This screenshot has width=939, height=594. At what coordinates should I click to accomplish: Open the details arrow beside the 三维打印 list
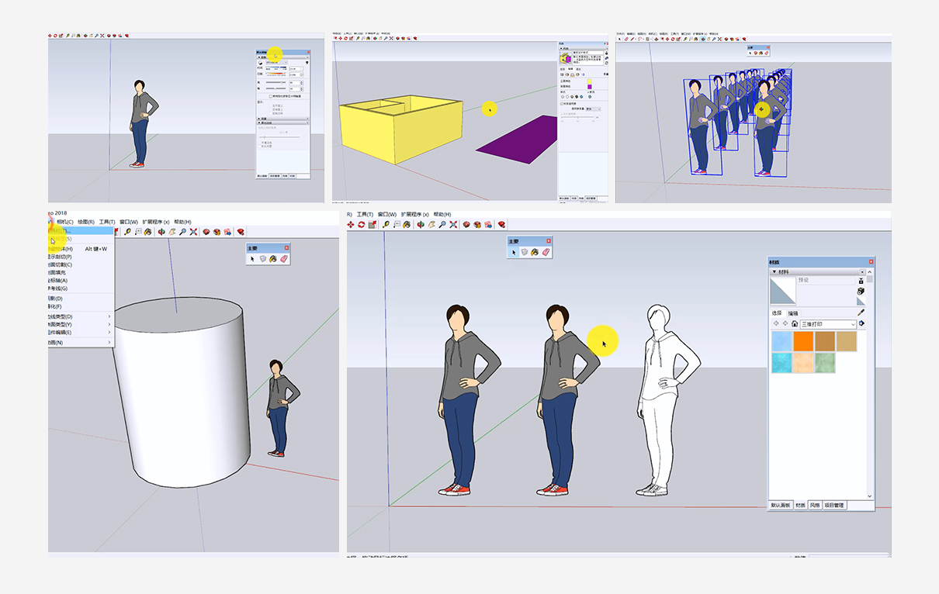[861, 324]
